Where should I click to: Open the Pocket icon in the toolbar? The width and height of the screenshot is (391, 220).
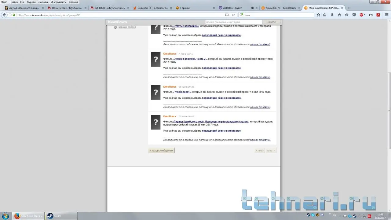pyautogui.click(x=354, y=15)
